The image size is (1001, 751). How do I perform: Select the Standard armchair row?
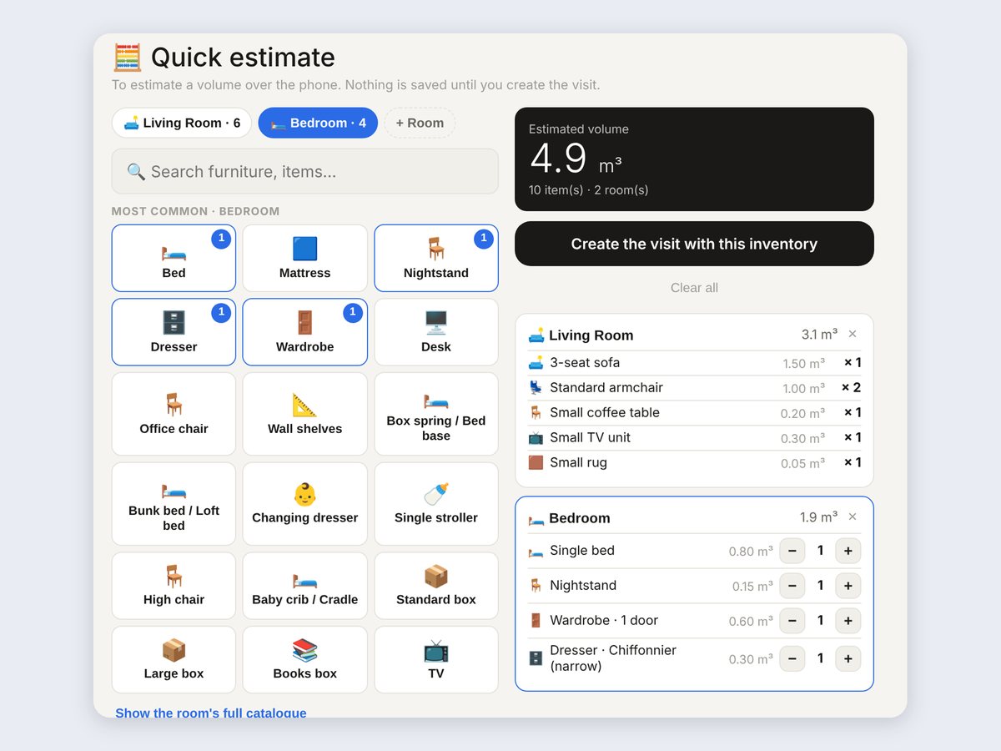coord(694,388)
